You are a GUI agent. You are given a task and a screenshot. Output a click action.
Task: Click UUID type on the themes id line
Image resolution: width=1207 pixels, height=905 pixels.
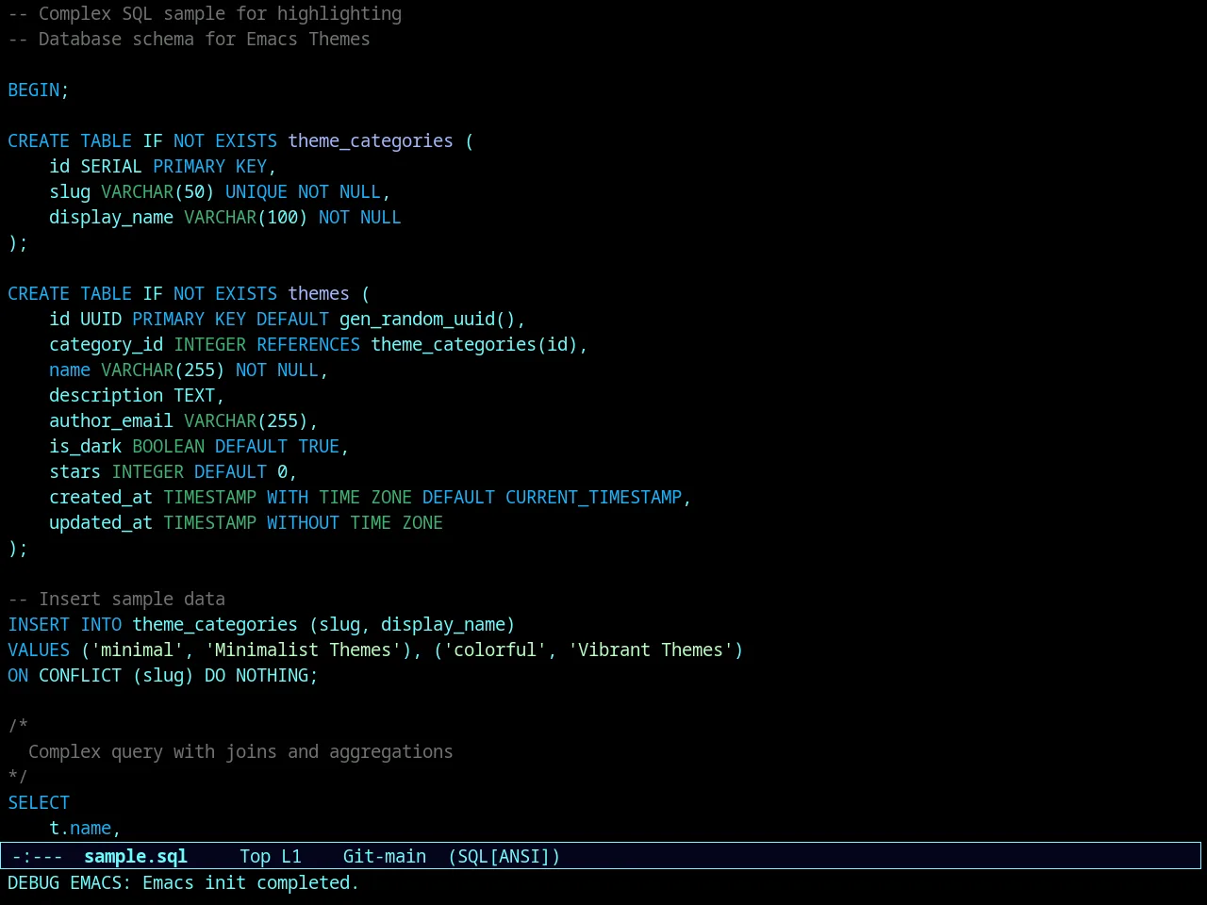(101, 319)
